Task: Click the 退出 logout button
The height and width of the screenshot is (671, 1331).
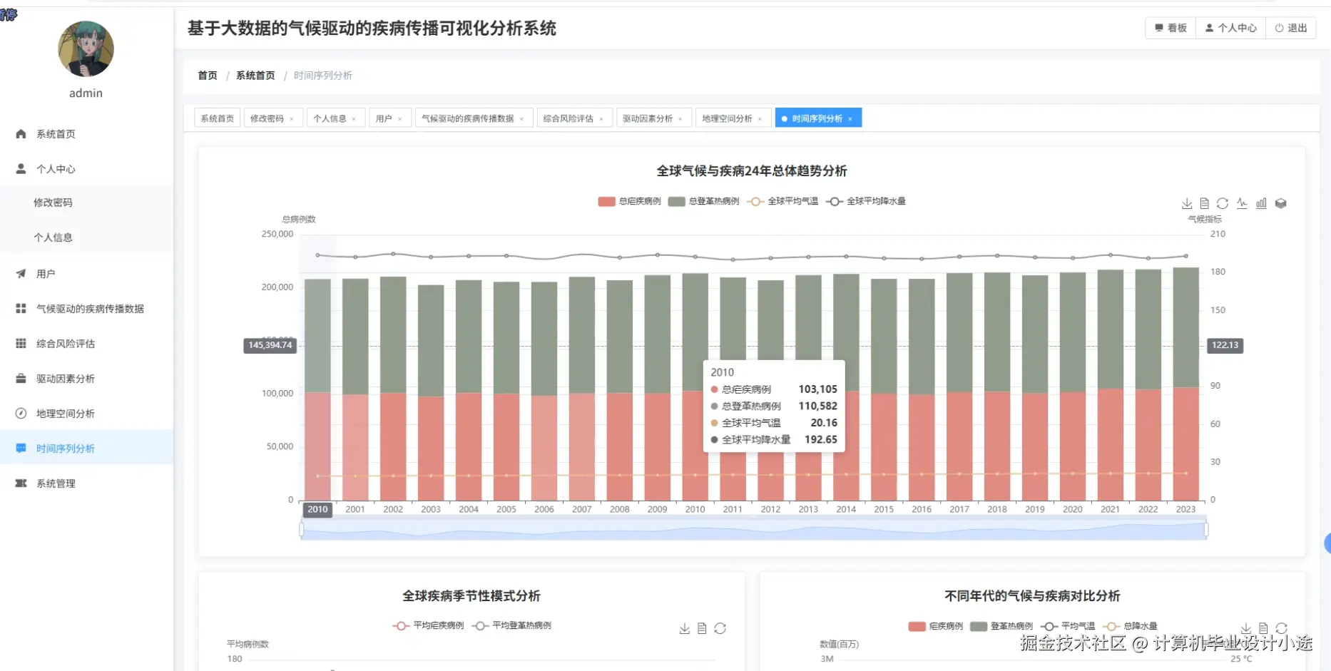Action: tap(1291, 28)
